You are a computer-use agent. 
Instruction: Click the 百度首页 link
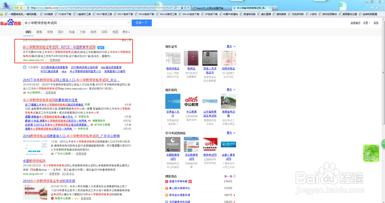pyautogui.click(x=355, y=23)
